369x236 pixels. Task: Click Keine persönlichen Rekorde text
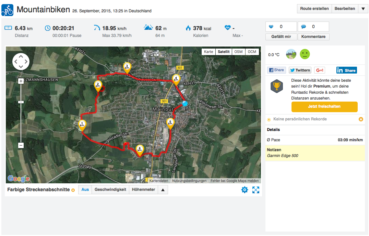300,119
